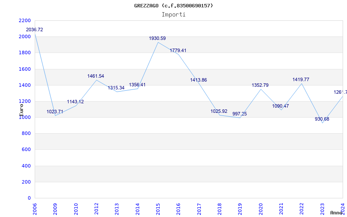Select the data label 1356.41
This screenshot has width=347, height=217.
pos(137,85)
